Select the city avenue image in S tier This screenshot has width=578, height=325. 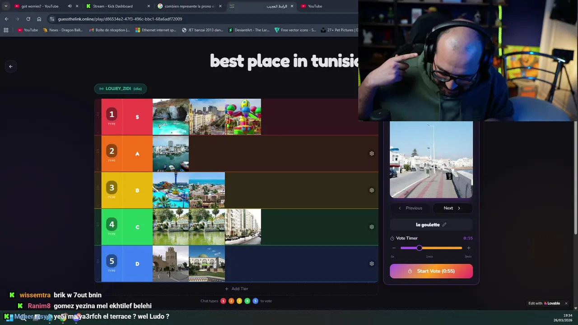coord(207,117)
